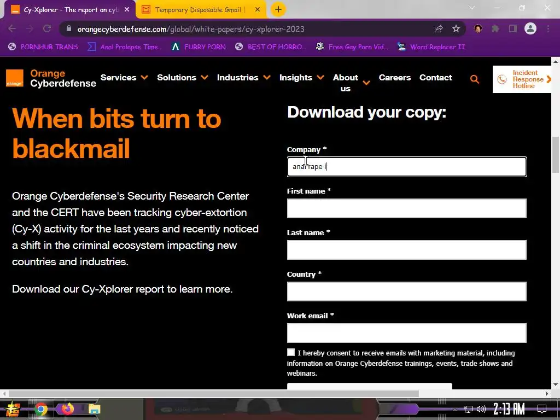Expand the Insights menu

[x=302, y=78]
